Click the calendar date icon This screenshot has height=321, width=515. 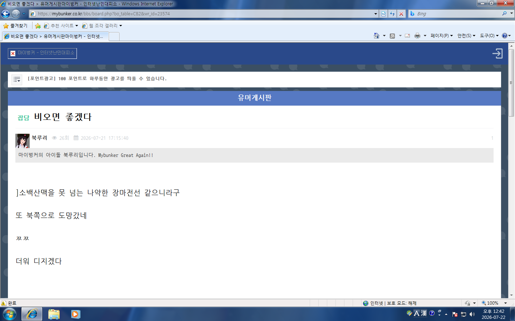76,138
